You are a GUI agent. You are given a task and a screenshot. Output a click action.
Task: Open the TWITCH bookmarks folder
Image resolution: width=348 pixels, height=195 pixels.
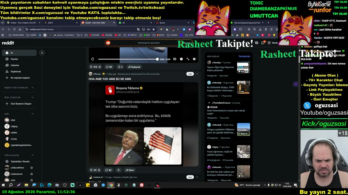(132, 35)
